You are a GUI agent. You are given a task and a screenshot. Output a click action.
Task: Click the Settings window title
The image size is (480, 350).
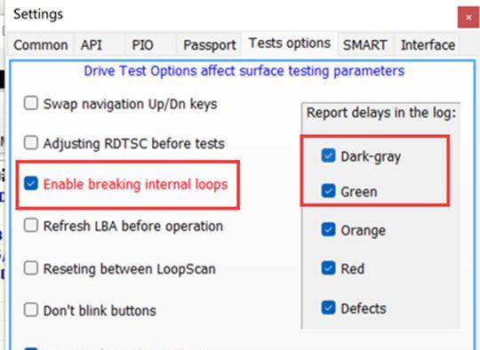coord(38,14)
